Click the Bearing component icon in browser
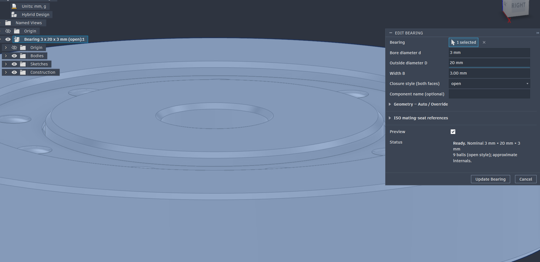Screen dimensions: 540x262 (17, 39)
